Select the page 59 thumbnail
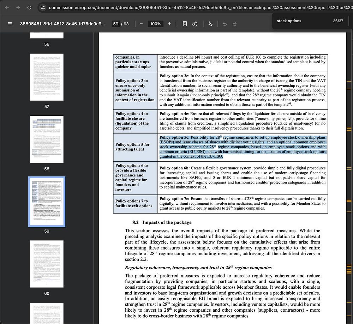353x324 pixels. click(x=47, y=202)
